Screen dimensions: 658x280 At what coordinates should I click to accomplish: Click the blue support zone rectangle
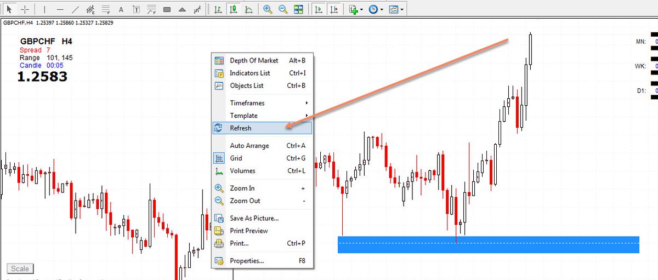point(489,244)
